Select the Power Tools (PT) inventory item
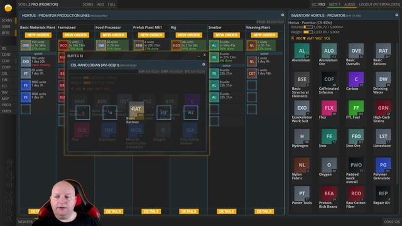 (x=301, y=193)
